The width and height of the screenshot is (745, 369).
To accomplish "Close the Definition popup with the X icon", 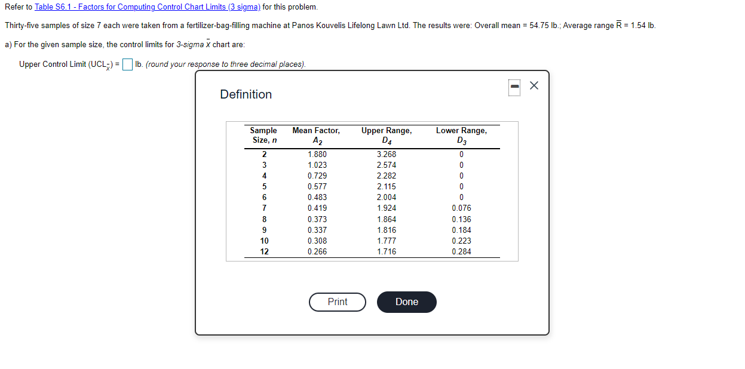I will pyautogui.click(x=534, y=85).
